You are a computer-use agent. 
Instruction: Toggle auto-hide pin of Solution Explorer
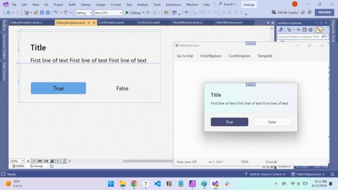pos(321,23)
